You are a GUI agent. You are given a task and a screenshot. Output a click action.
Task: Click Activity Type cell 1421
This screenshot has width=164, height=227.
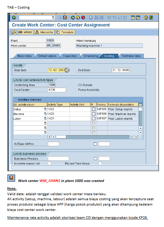(58, 119)
